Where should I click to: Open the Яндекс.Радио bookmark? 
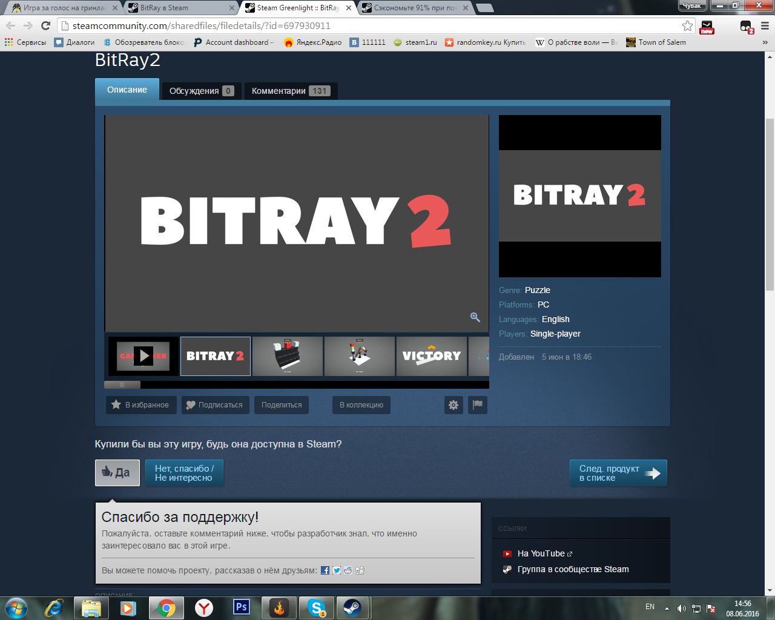(x=313, y=42)
